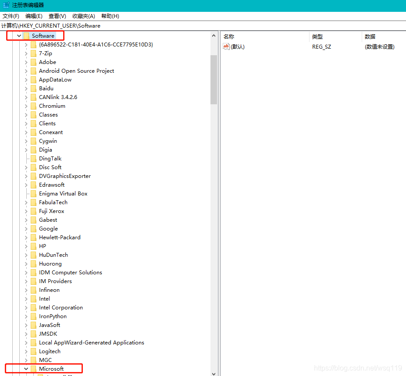This screenshot has width=406, height=376.
Task: Click the IDM Computer Solutions folder icon
Action: [33, 273]
